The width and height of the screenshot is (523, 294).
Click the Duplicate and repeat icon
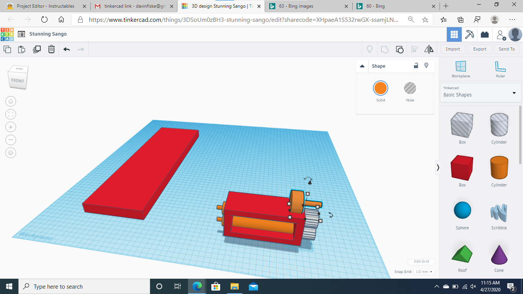pos(37,49)
